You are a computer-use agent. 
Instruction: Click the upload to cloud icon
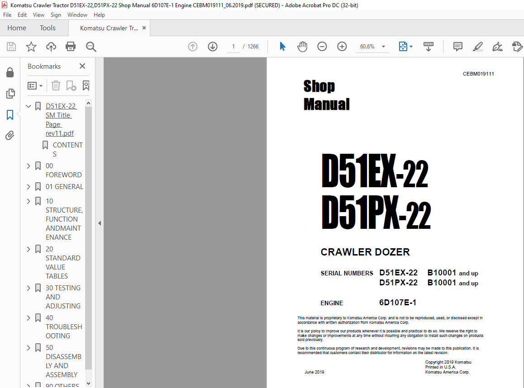(51, 47)
